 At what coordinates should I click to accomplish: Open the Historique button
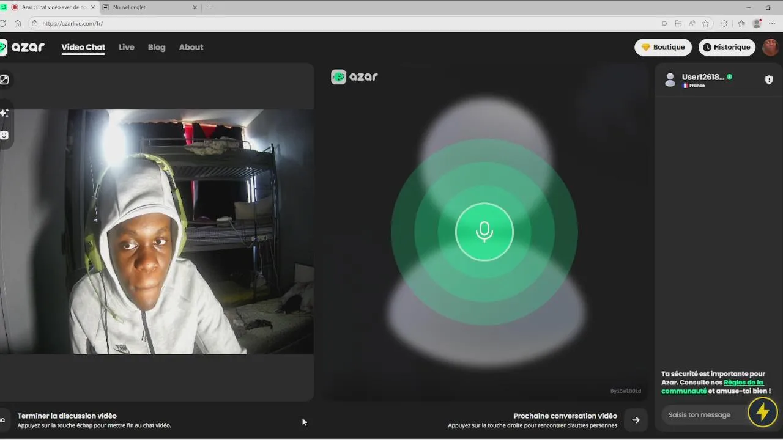[x=727, y=47]
